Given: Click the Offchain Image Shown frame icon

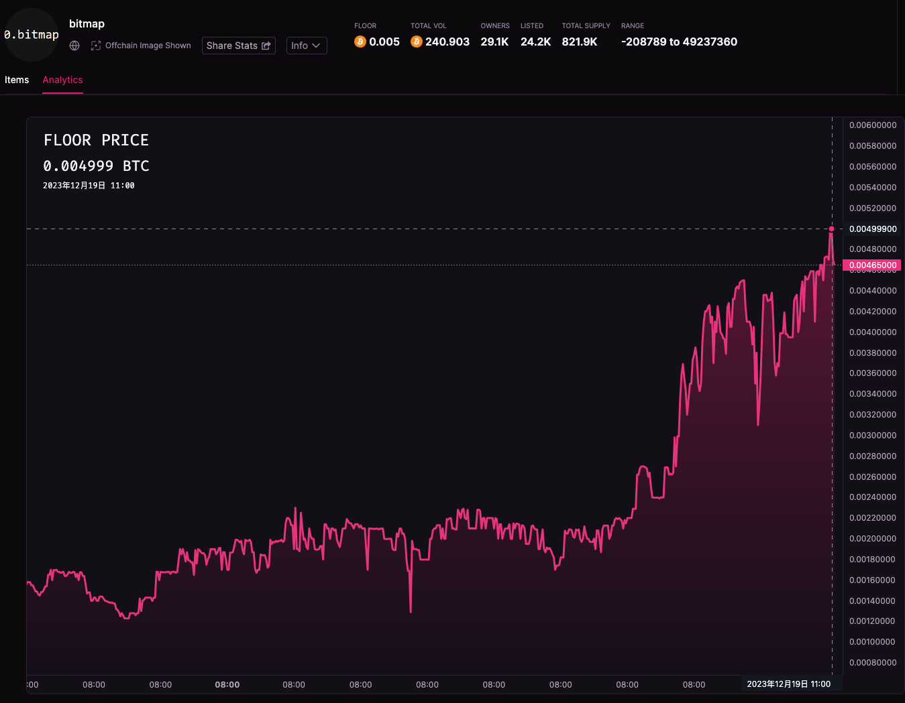Looking at the screenshot, I should click(x=96, y=46).
